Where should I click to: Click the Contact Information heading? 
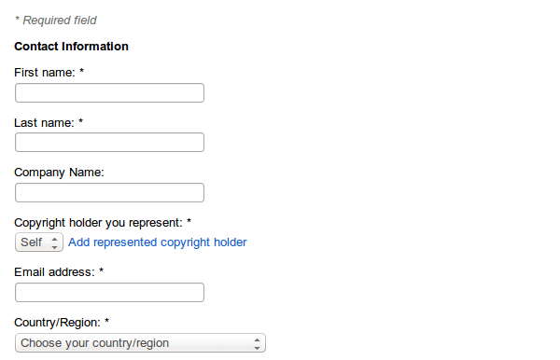click(71, 47)
